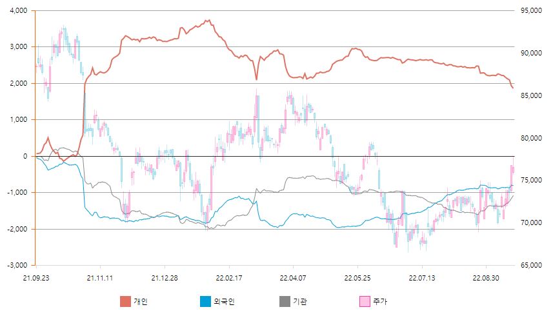This screenshot has width=553, height=316.
Task: Click the 22.07.13 date label
Action: (422, 277)
